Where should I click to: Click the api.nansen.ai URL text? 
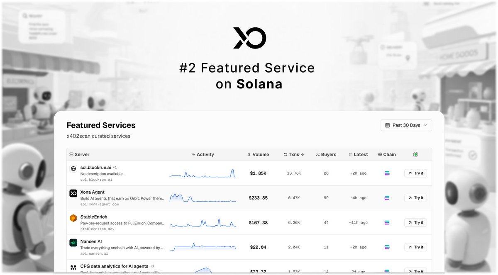pyautogui.click(x=94, y=253)
